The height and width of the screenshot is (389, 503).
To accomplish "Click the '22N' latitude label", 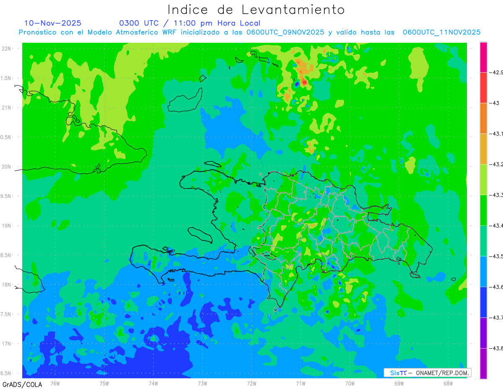I will (x=7, y=49).
